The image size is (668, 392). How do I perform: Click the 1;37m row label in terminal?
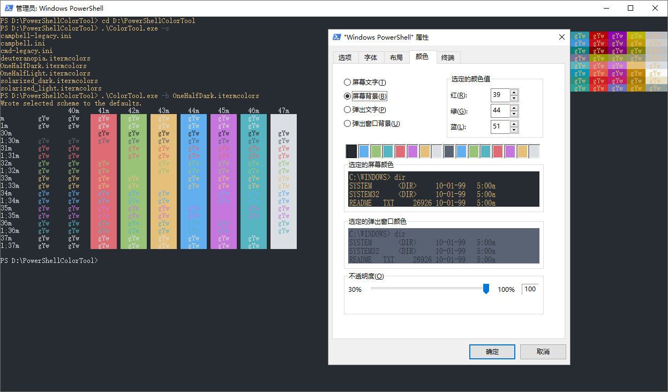[x=10, y=246]
